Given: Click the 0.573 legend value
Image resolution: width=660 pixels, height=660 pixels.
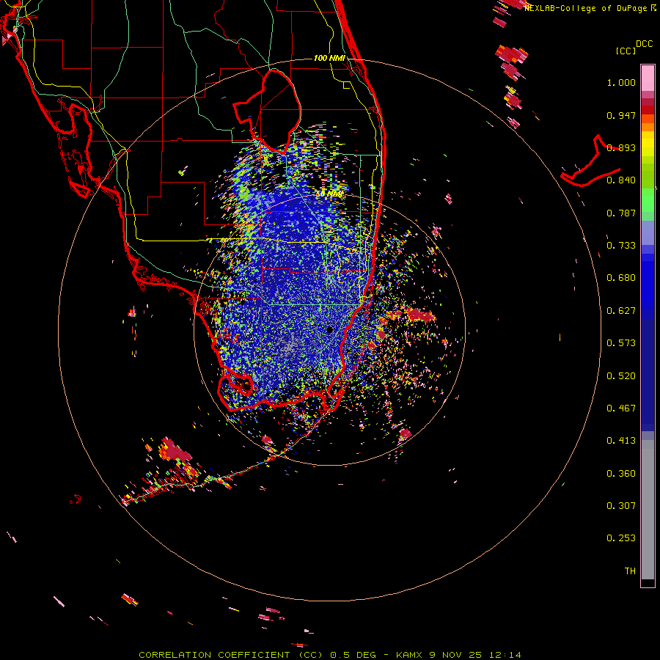Looking at the screenshot, I should [621, 343].
